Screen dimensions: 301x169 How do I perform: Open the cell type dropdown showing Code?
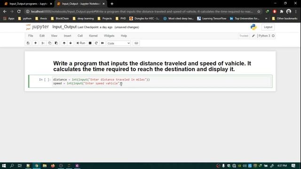119,43
